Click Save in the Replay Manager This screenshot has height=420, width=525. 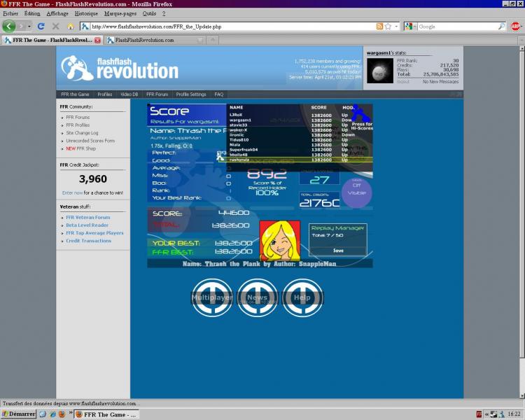pyautogui.click(x=338, y=250)
